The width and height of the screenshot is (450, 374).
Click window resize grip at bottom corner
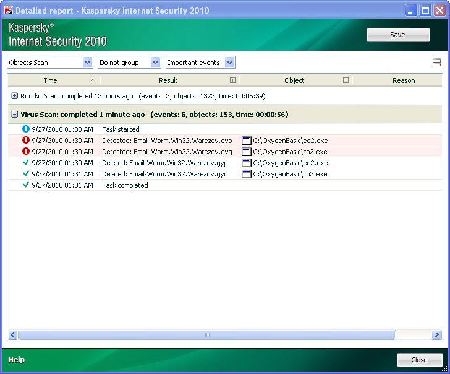click(x=445, y=369)
